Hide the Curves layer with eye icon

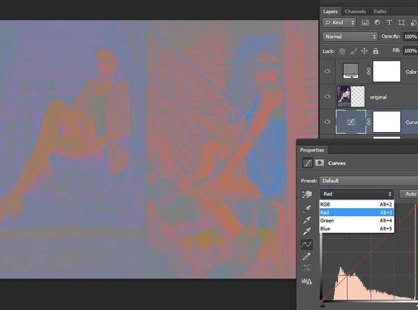[328, 122]
